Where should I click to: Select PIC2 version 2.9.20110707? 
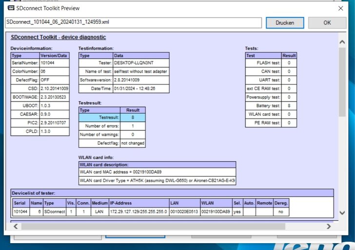click(x=54, y=123)
